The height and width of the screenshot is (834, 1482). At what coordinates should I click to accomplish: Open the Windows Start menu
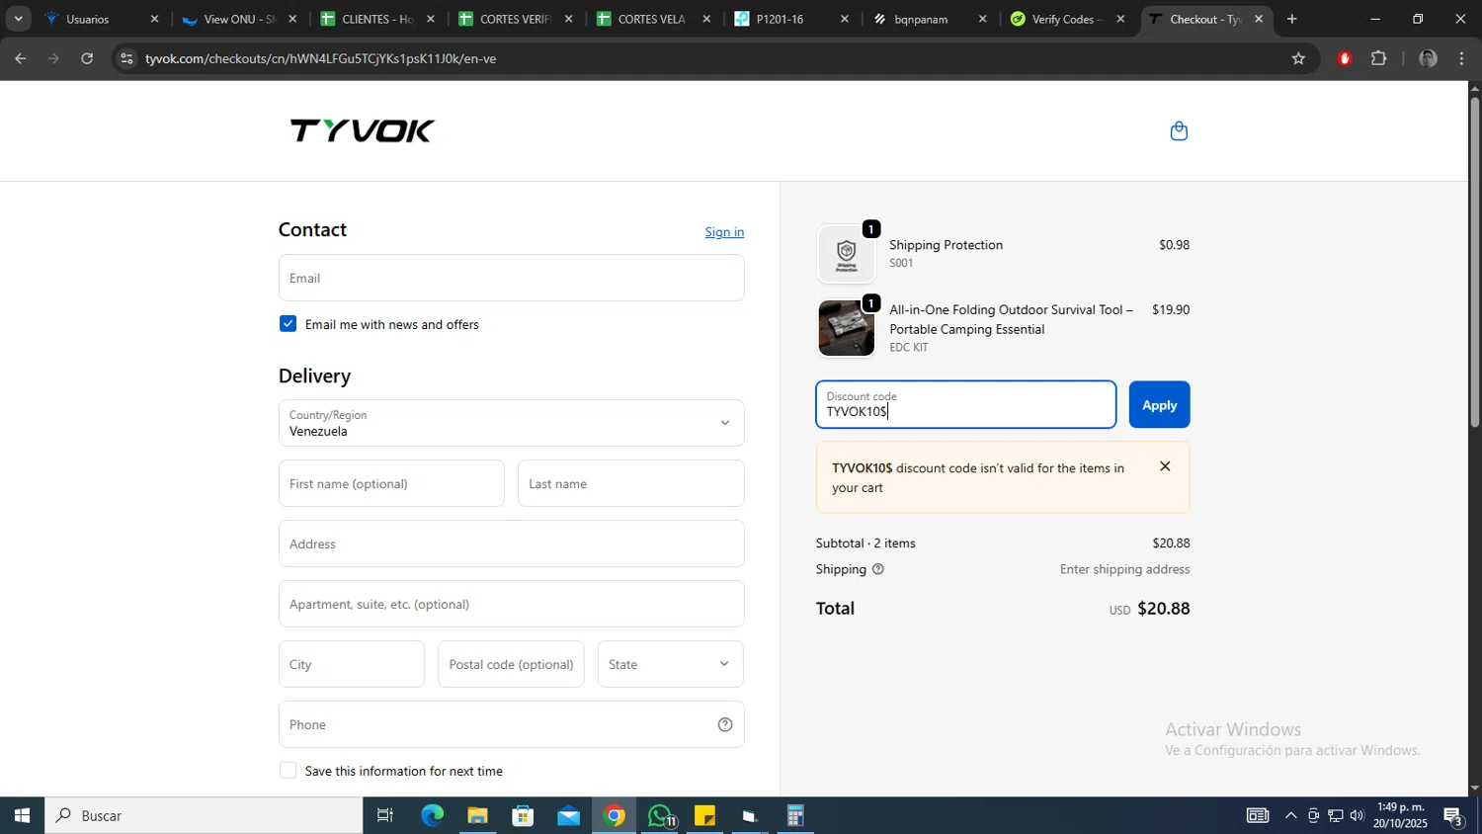[22, 815]
